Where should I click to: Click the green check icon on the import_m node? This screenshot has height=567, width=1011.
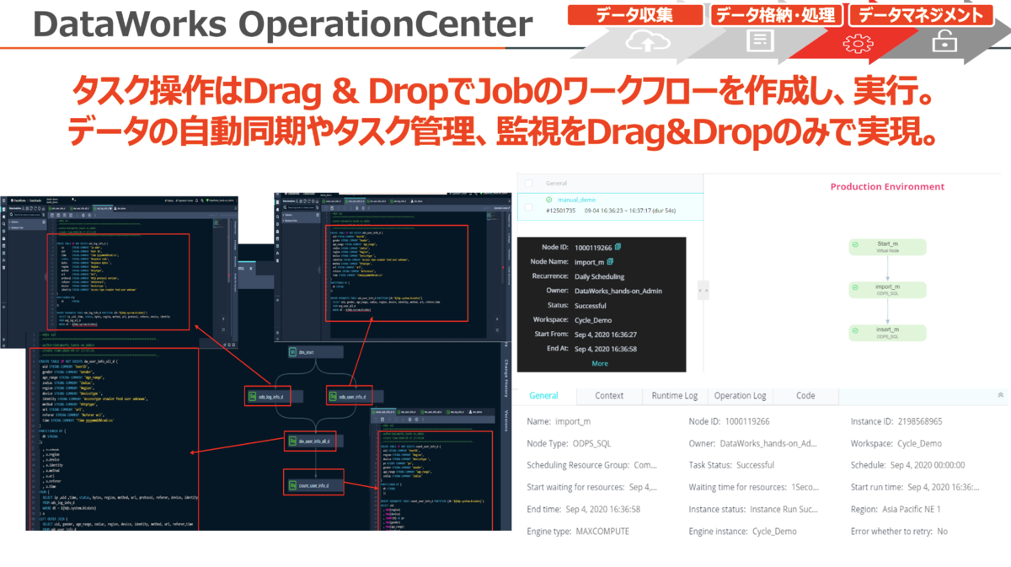tap(854, 288)
